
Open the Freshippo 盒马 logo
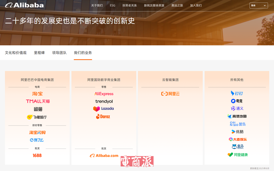tap(238, 147)
